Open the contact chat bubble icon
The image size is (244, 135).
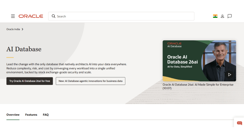230,16
